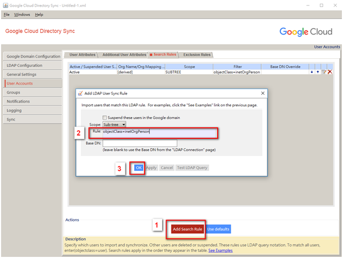343x258 pixels.
Task: Click into the Base DN input field
Action: click(132, 143)
